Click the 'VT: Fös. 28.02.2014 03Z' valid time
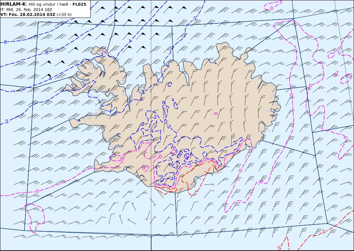 pos(28,14)
